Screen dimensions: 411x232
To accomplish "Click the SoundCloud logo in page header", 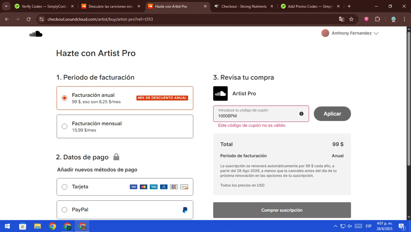I will click(36, 34).
